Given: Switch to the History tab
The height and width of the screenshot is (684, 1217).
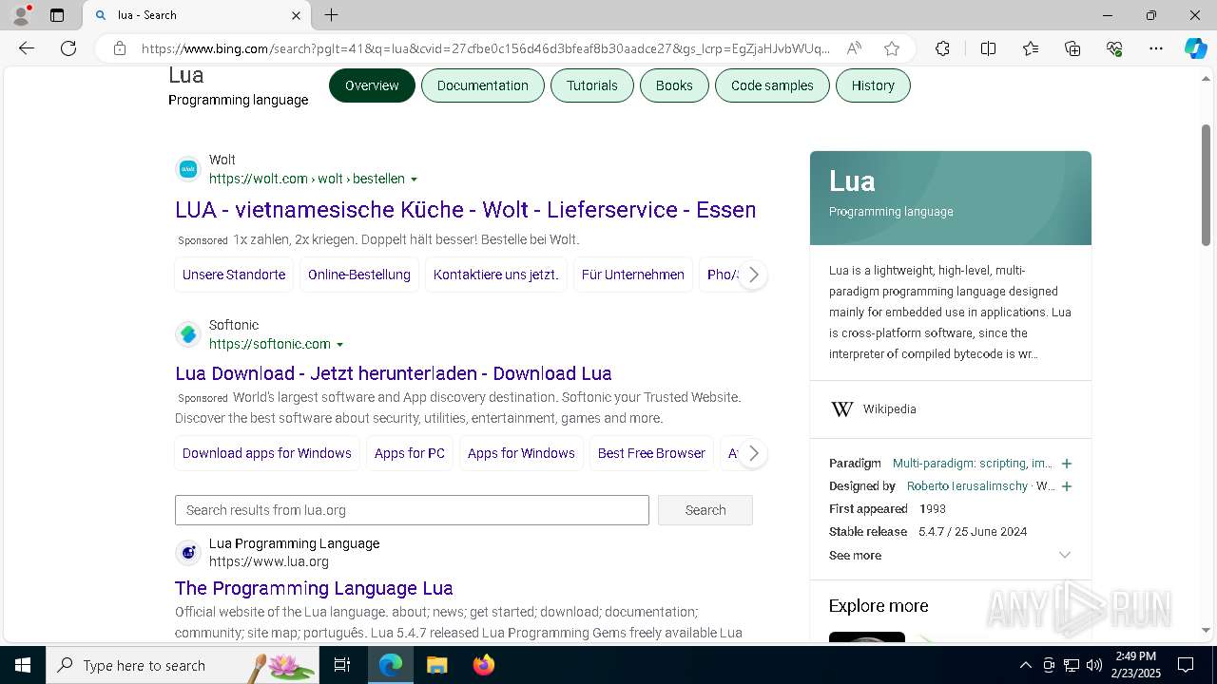Looking at the screenshot, I should click(x=873, y=85).
